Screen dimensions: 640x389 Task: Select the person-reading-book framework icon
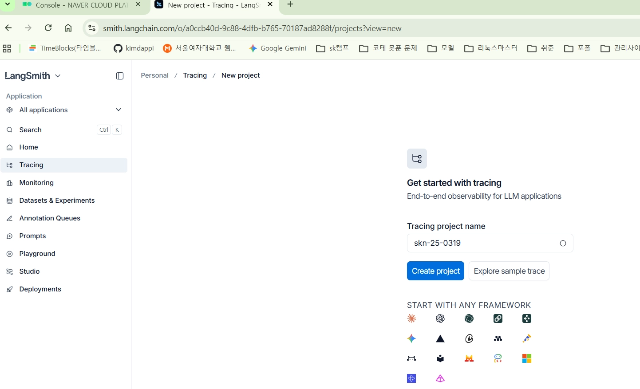(x=440, y=358)
